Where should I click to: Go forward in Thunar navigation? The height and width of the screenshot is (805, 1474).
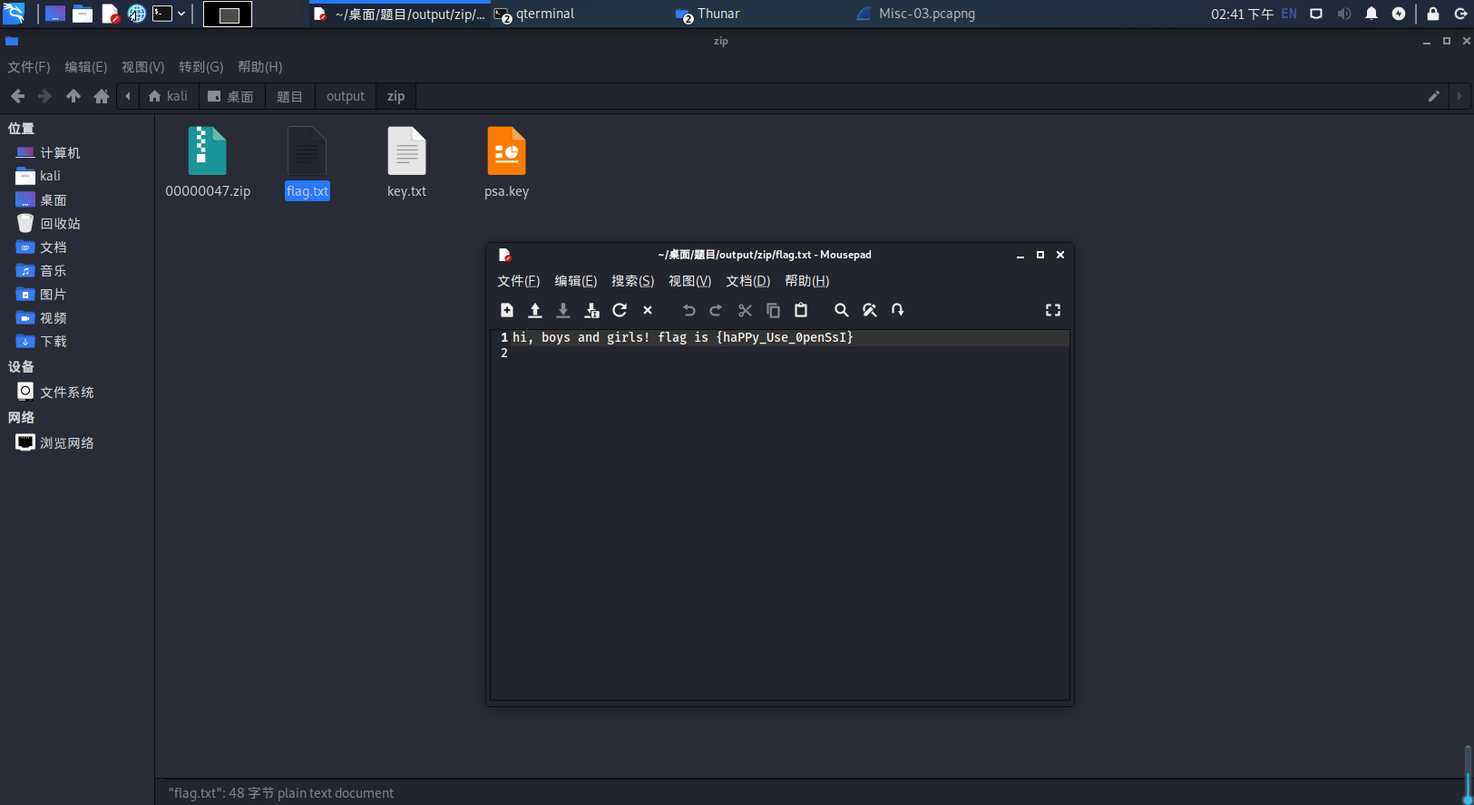[44, 96]
